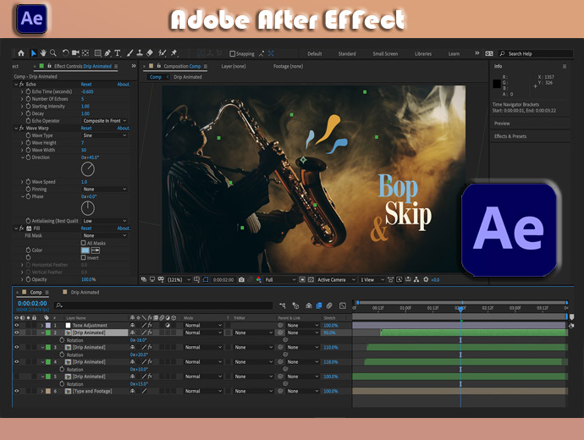Open the graph editor icon in timeline

coord(343,305)
